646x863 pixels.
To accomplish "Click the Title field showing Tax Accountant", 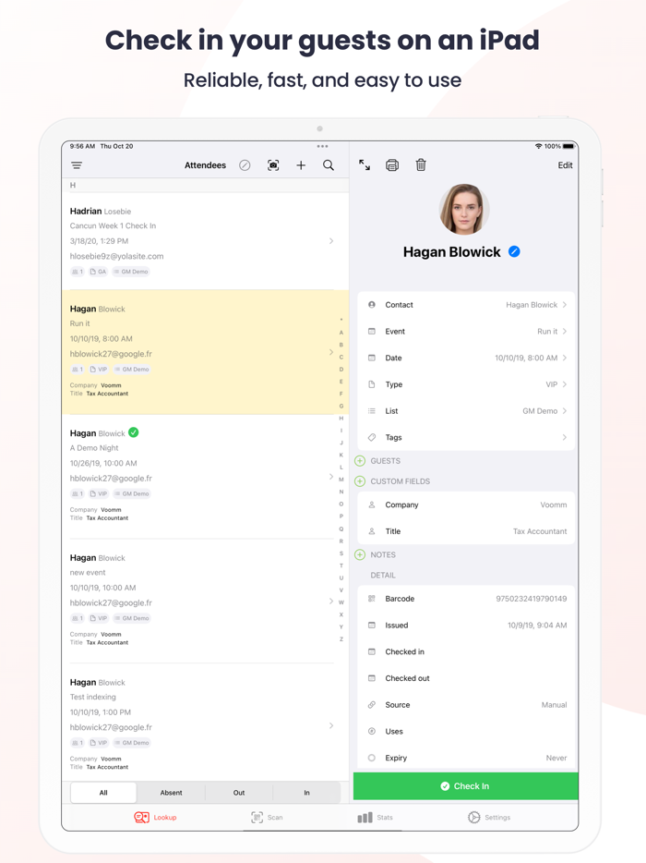I will point(466,531).
